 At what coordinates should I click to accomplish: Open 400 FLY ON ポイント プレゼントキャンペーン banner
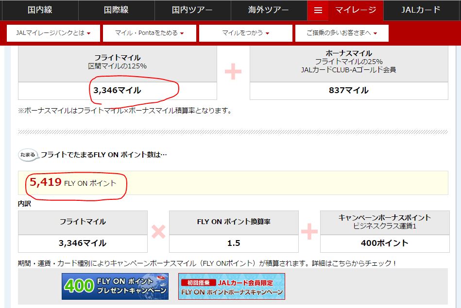pos(115,286)
